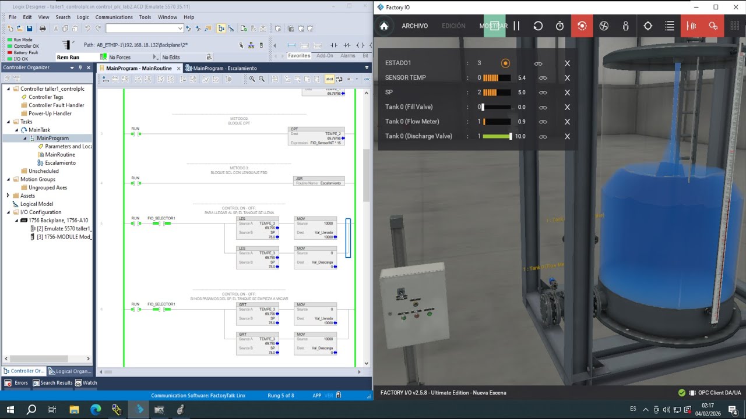Select first person camera in Factory IO
The height and width of the screenshot is (419, 746).
point(626,26)
